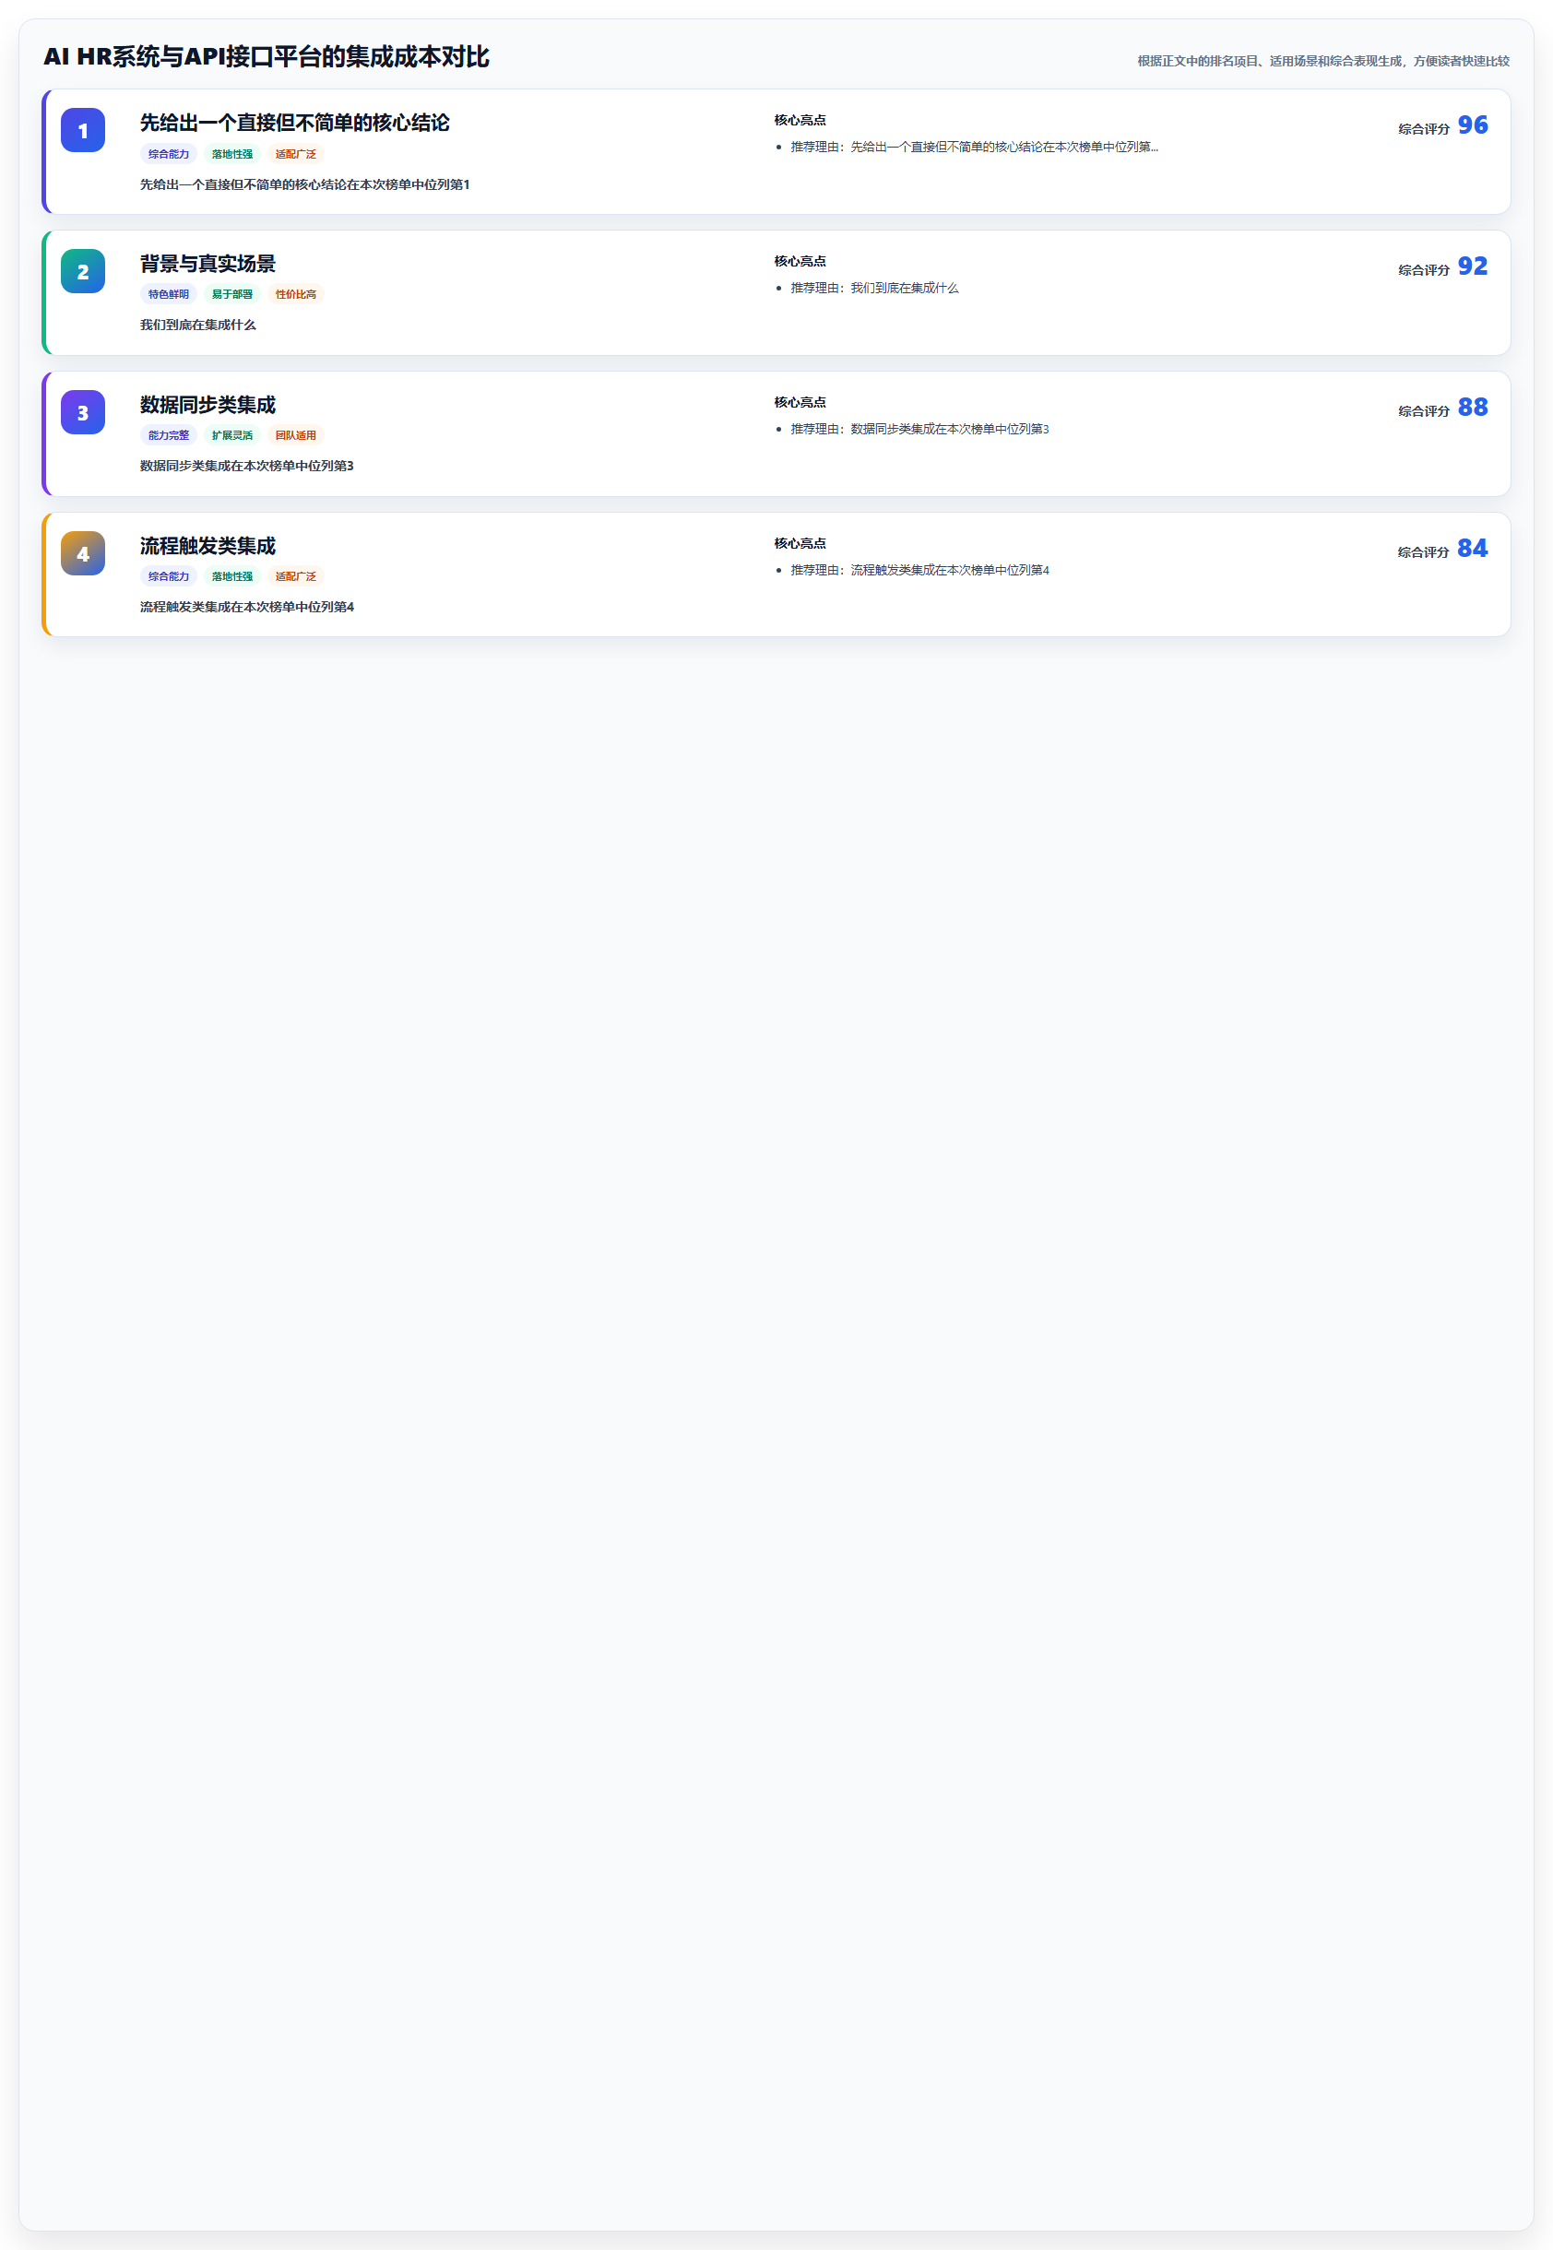Click the 推荐理由 bullet under 背景与真实场景

click(x=874, y=288)
